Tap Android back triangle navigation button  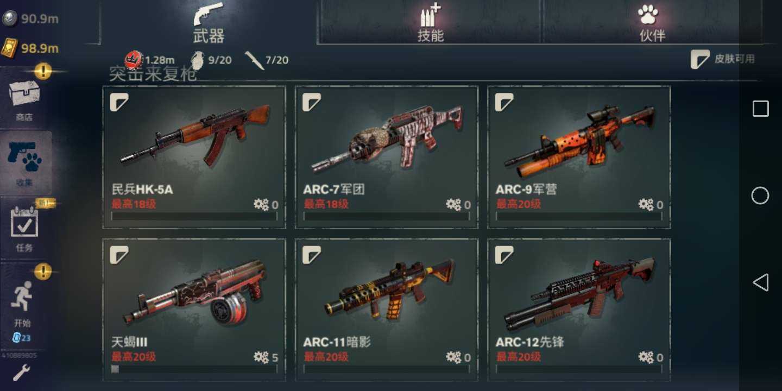(760, 282)
